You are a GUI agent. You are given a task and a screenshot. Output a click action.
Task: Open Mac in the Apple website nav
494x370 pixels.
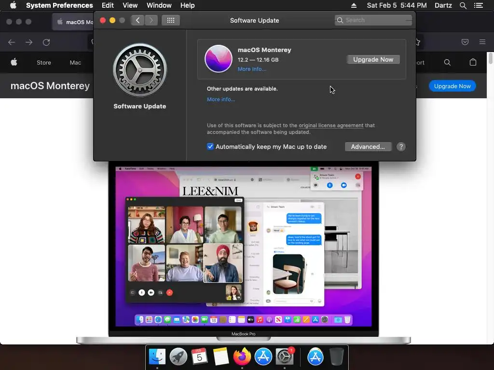75,63
